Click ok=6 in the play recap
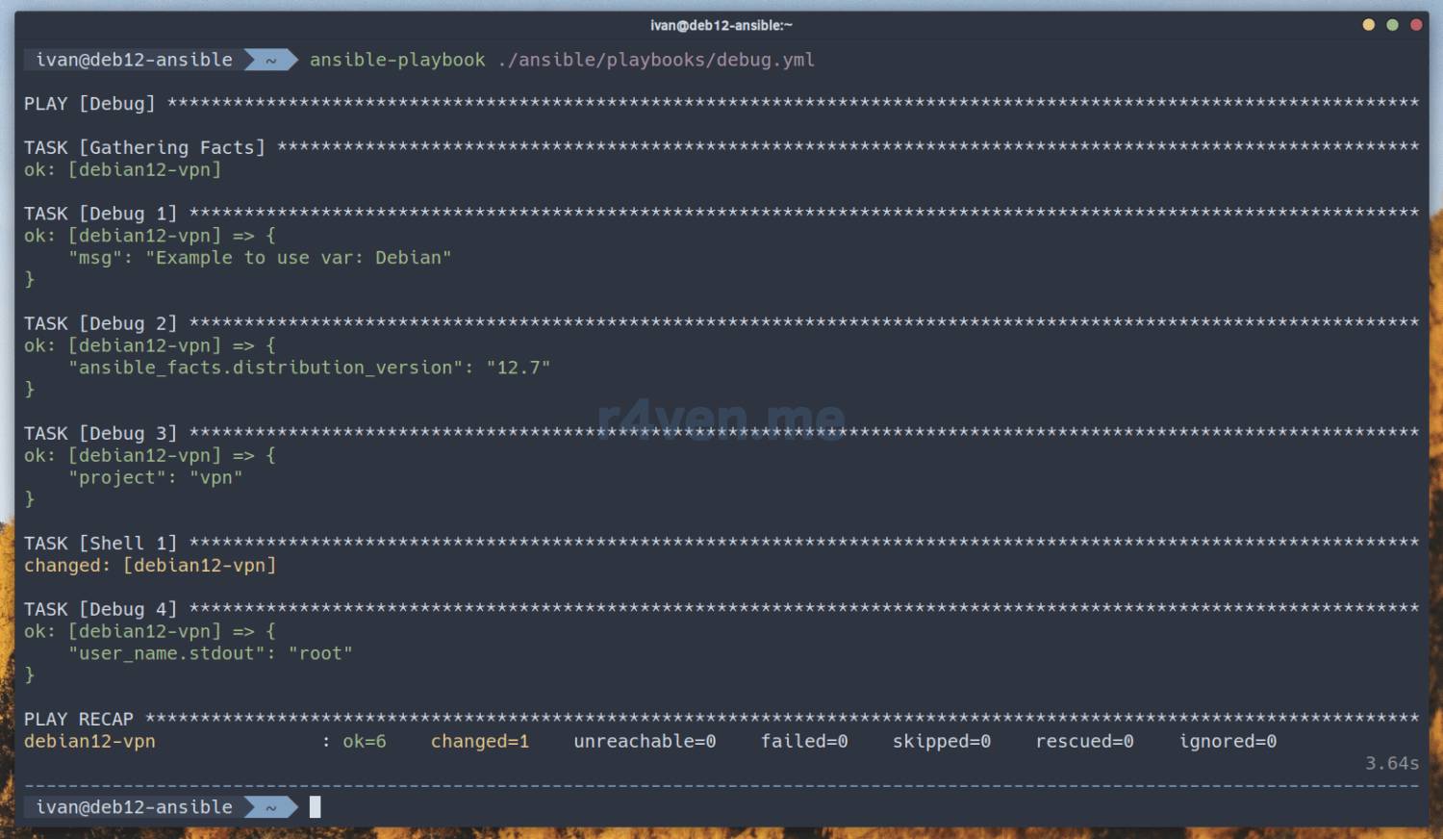Screen dimensions: 1443x839 365,742
